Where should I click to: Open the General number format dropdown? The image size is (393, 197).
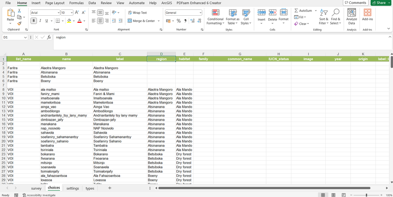tap(200, 13)
